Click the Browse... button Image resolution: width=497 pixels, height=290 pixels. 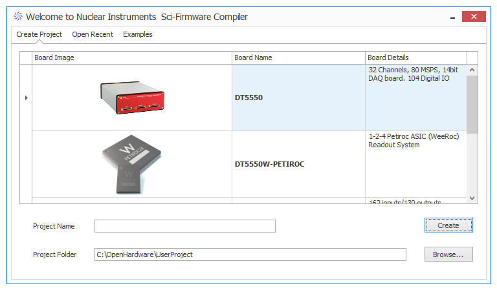pos(448,254)
